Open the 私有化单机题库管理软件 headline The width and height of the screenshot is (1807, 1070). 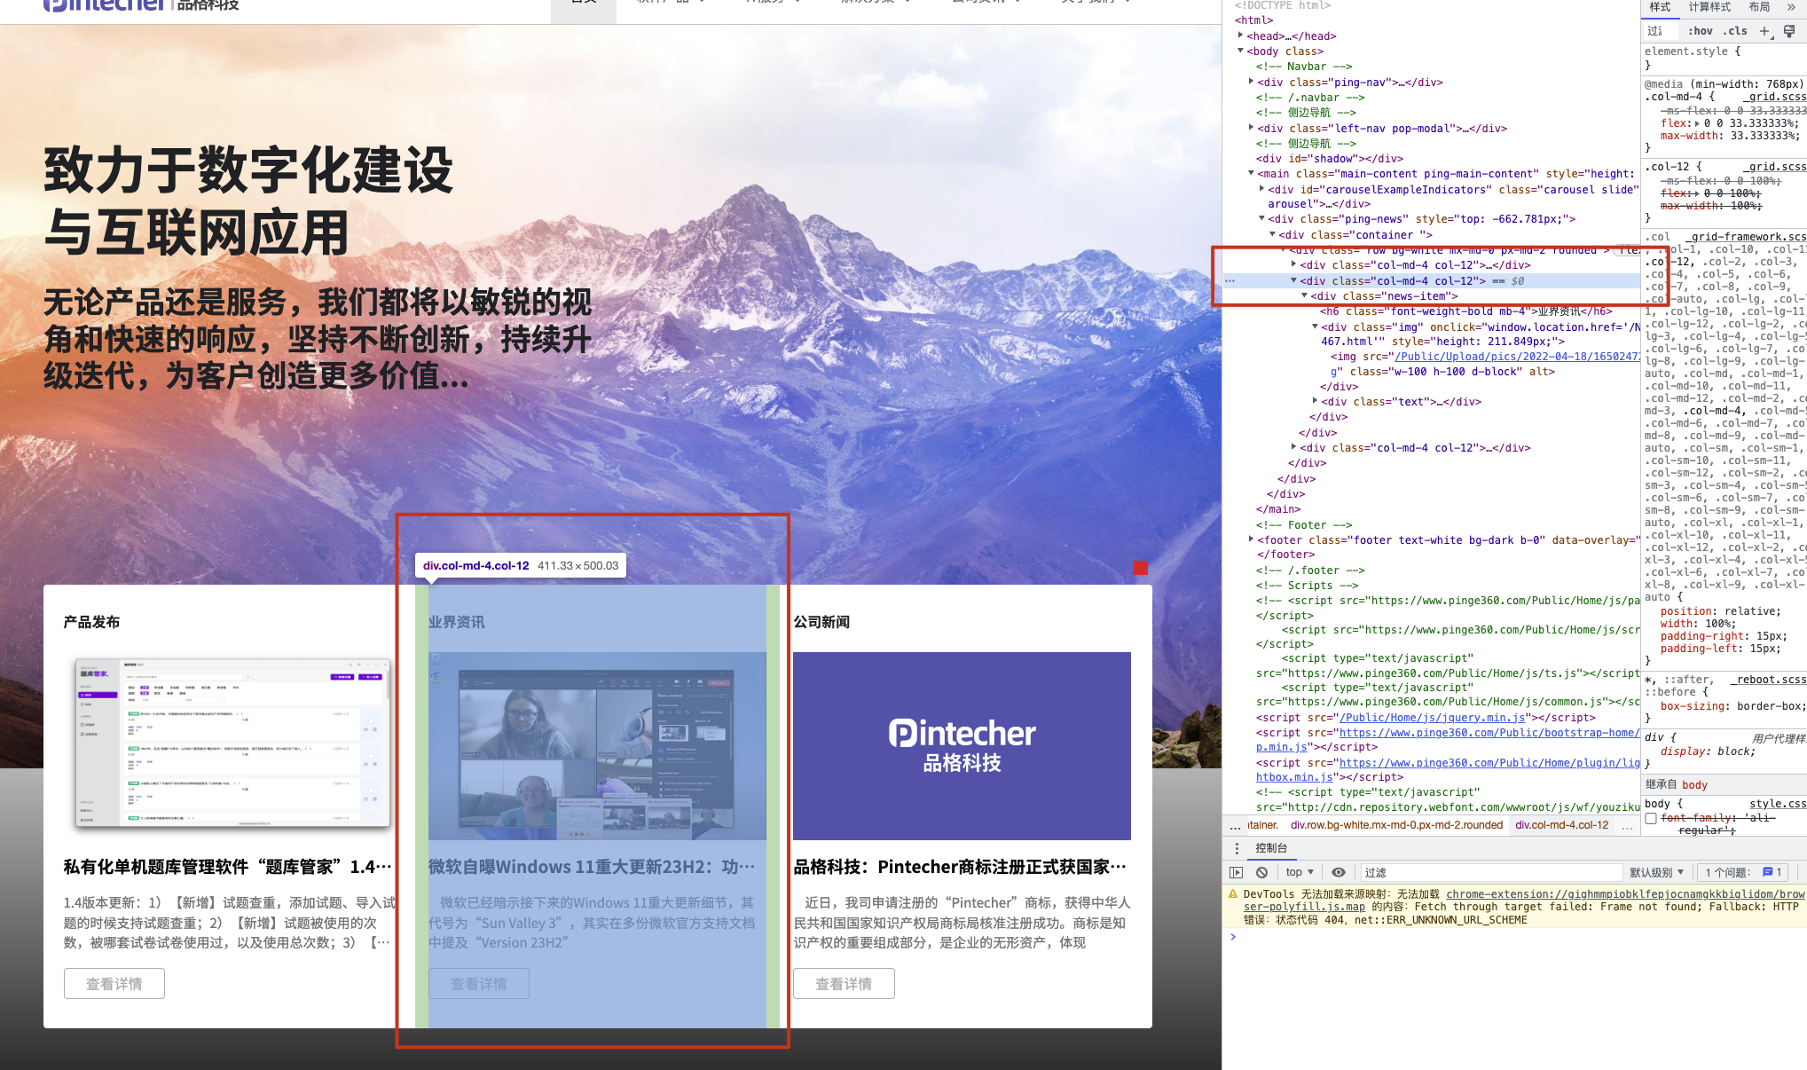(x=227, y=867)
